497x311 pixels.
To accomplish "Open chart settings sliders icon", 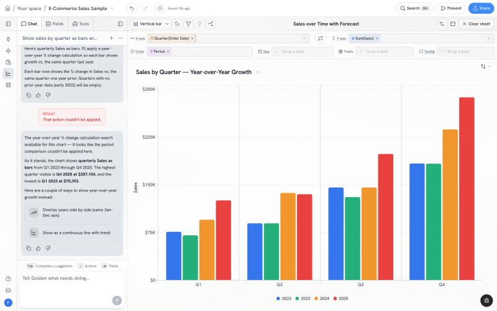I will point(442,24).
